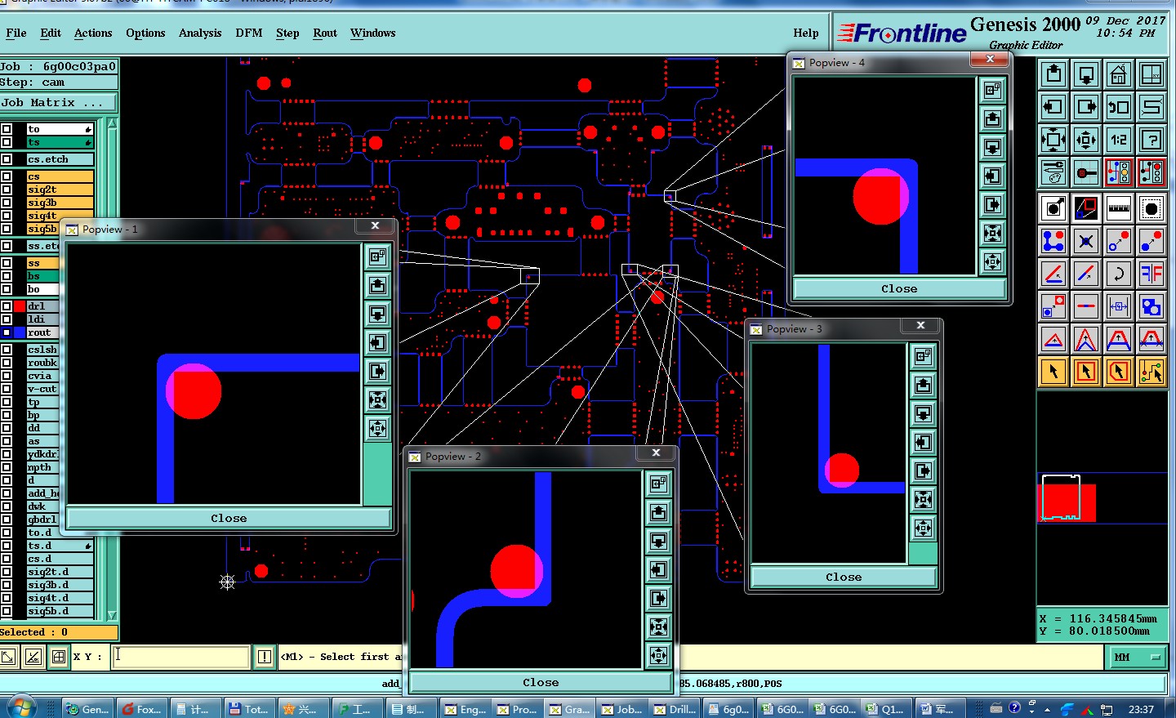
Task: Click the rotate circular arrow icon
Action: pyautogui.click(x=1119, y=274)
